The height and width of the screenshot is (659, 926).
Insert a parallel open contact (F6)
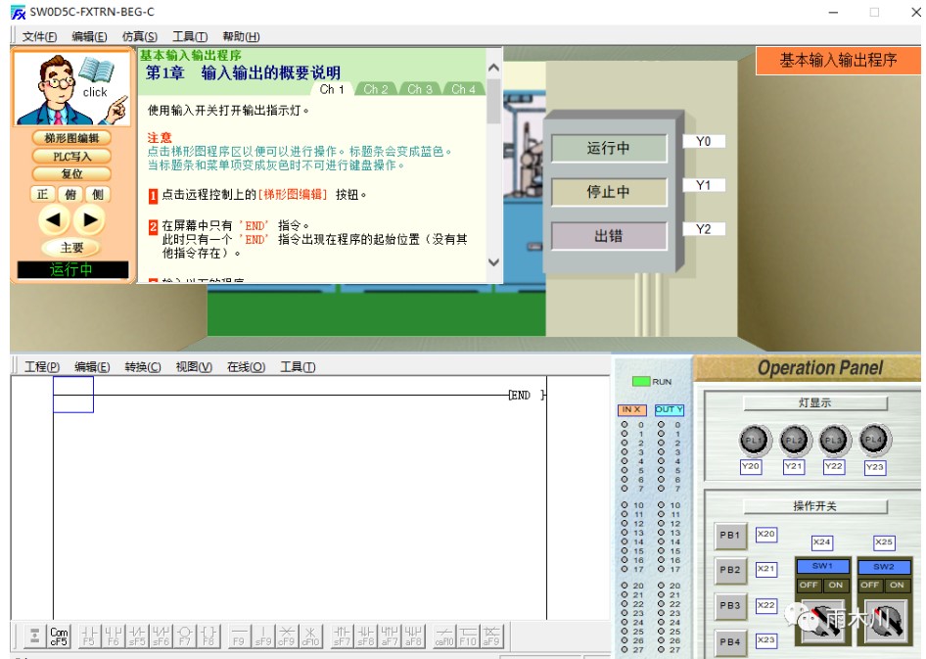114,635
